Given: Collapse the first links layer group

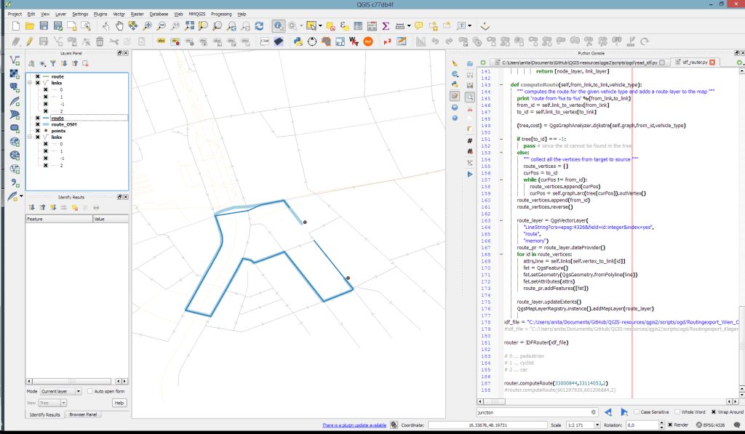Looking at the screenshot, I should (29, 83).
